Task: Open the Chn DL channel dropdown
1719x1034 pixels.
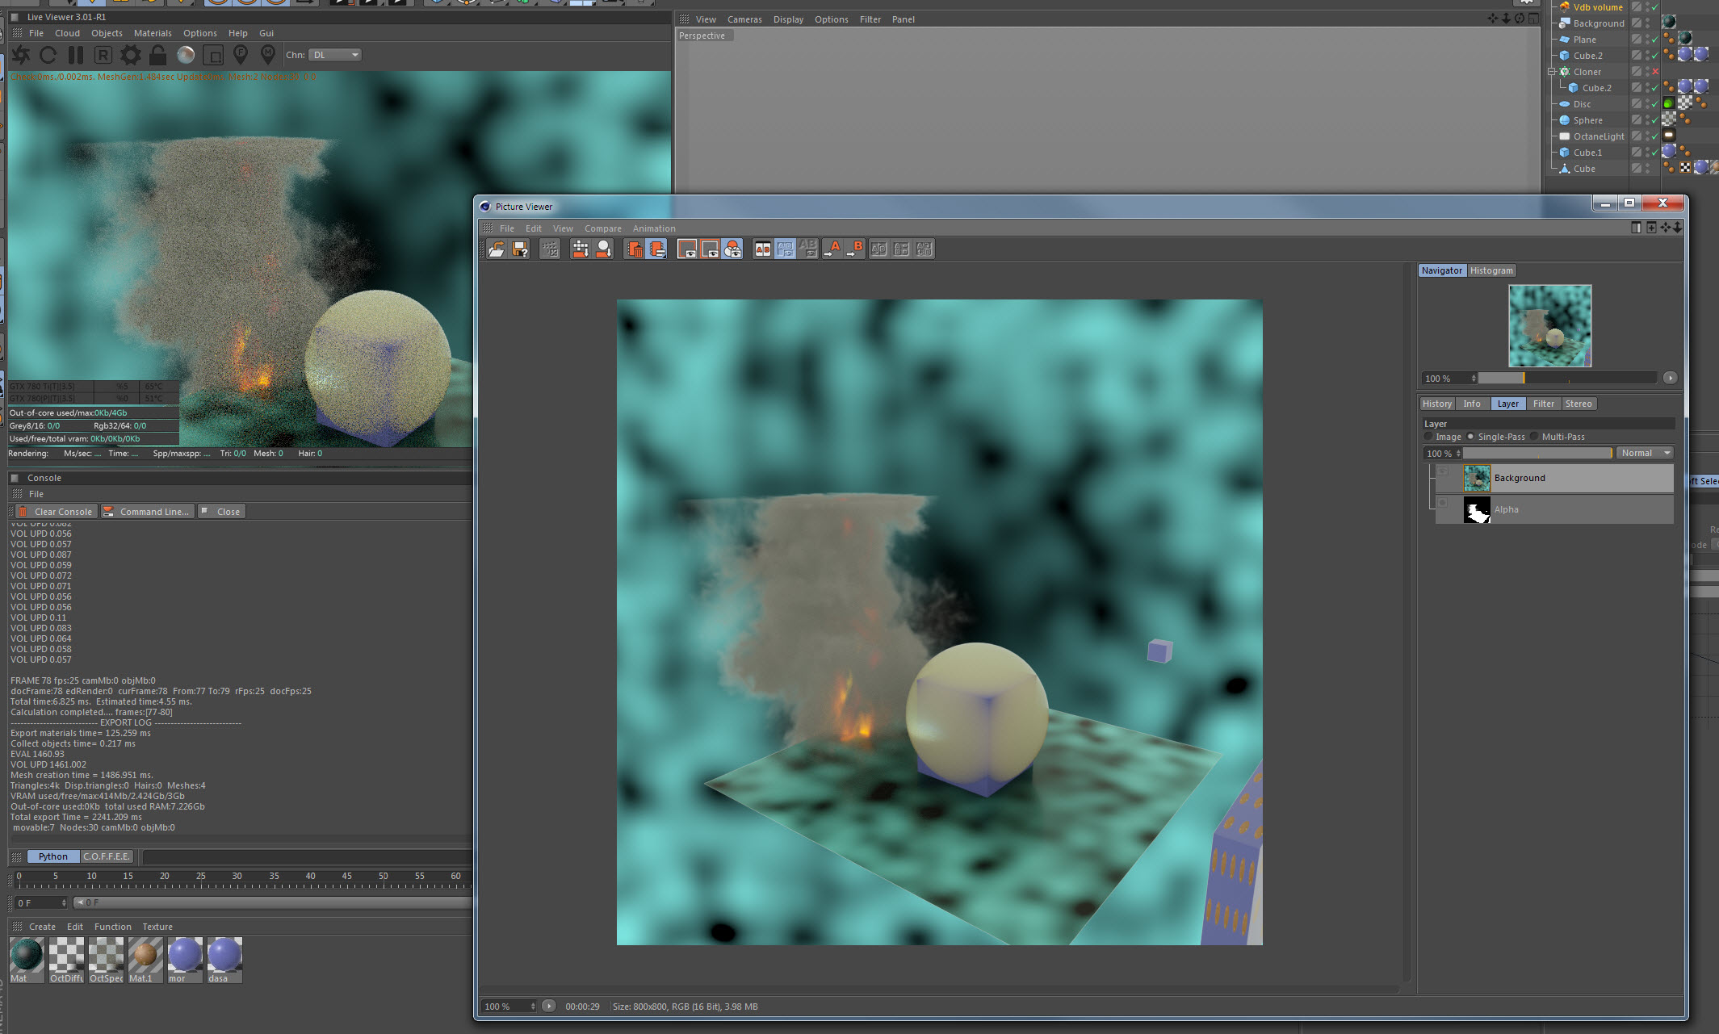Action: (x=337, y=55)
